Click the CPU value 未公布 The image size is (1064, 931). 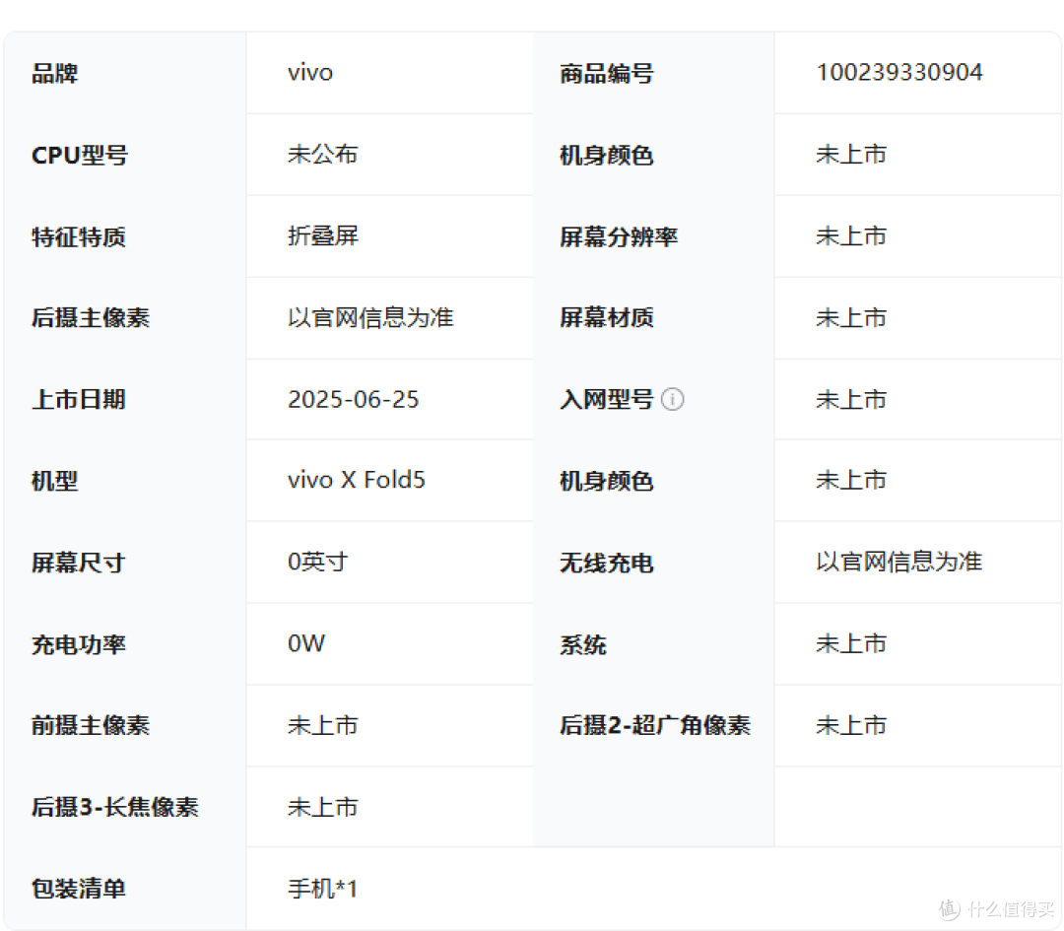click(322, 155)
